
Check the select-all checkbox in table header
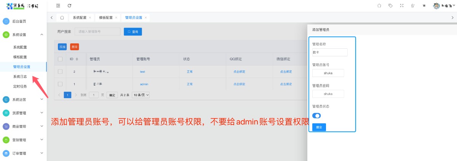[x=60, y=59]
